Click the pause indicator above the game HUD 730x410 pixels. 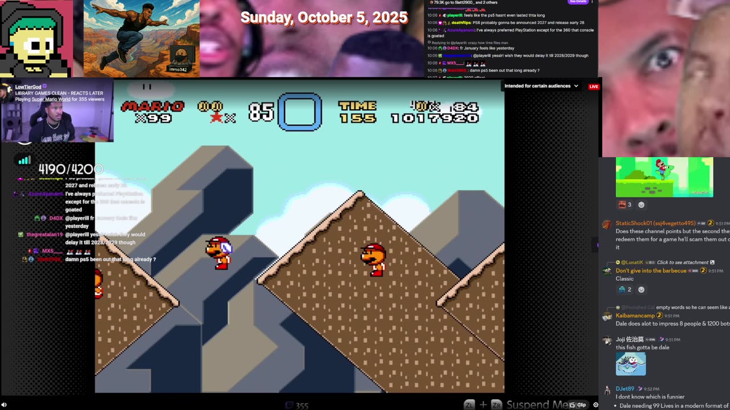click(147, 87)
